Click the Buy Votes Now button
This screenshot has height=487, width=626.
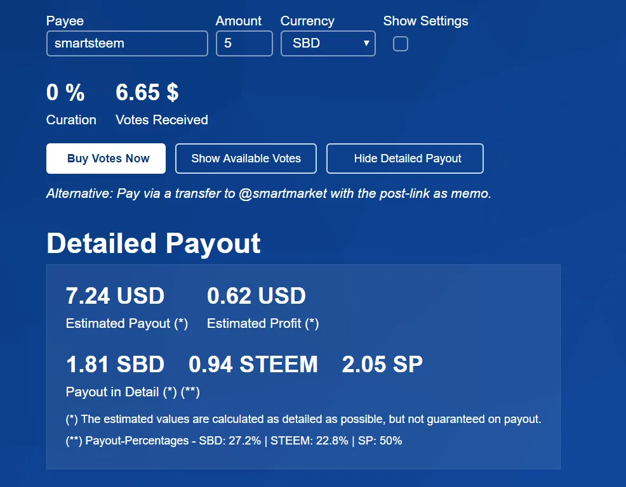(x=106, y=159)
